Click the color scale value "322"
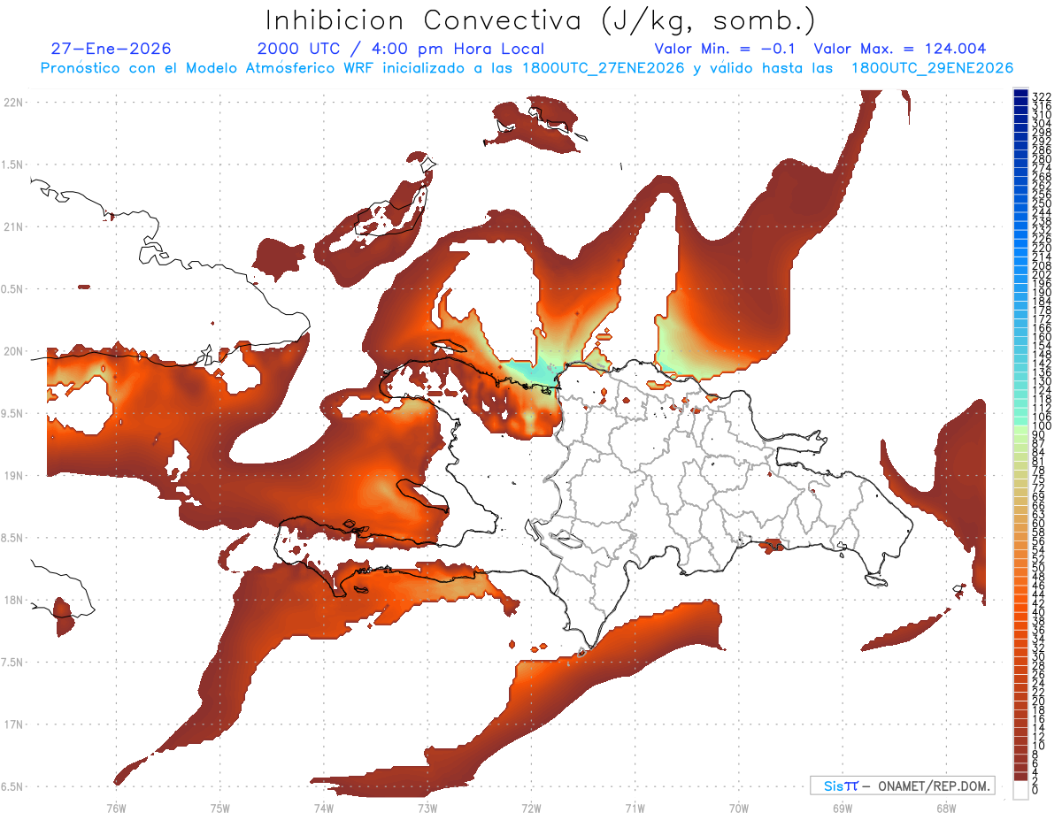The width and height of the screenshot is (1062, 820). [x=1041, y=96]
